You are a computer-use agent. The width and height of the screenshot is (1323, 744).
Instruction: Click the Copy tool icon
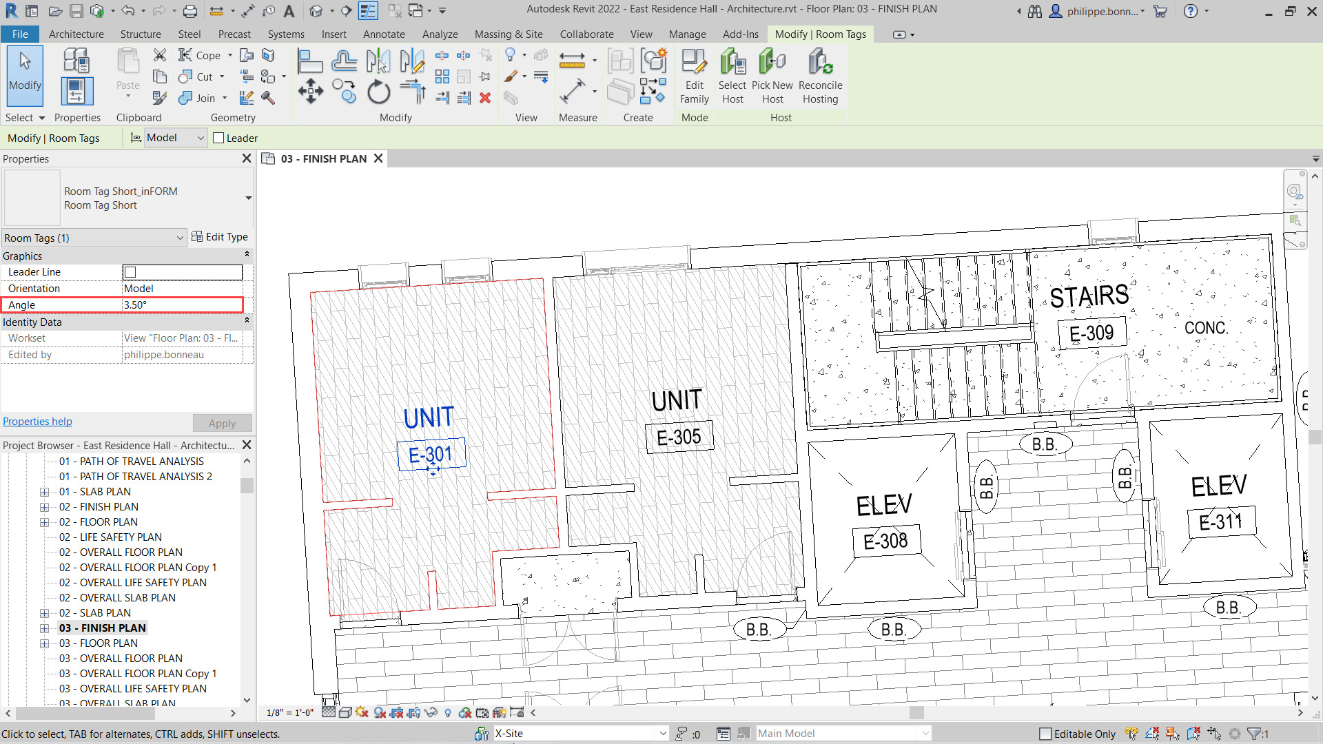pyautogui.click(x=344, y=92)
